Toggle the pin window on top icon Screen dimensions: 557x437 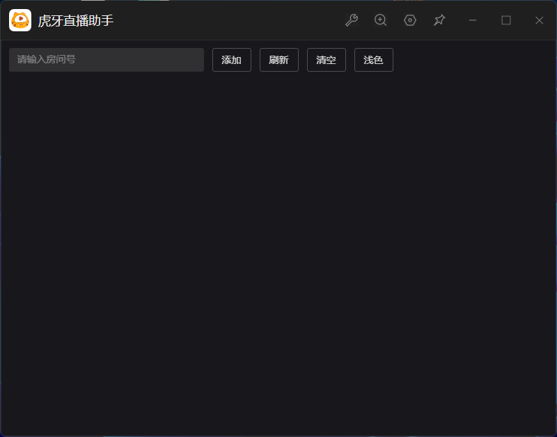(439, 20)
